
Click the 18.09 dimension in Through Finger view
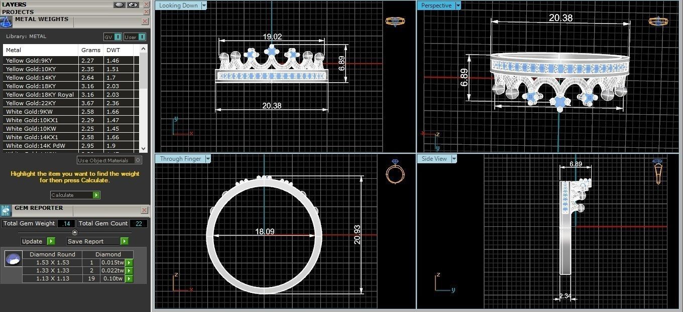tap(265, 231)
